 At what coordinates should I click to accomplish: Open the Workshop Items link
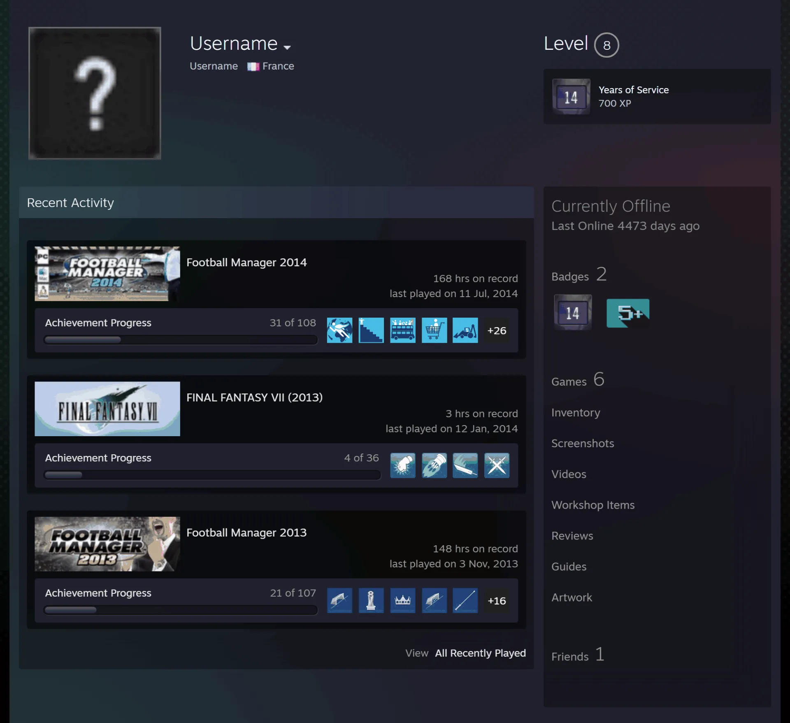pos(593,505)
